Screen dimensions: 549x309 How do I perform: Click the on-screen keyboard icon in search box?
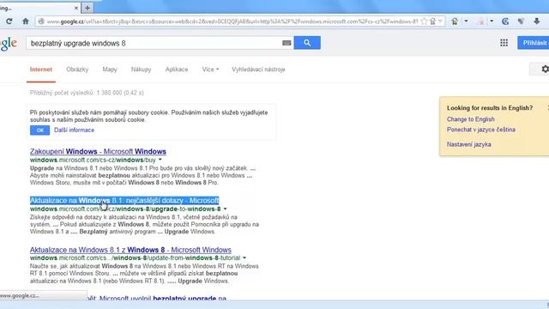[x=287, y=43]
